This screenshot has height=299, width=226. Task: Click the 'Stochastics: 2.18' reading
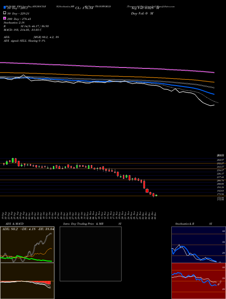click(14, 23)
